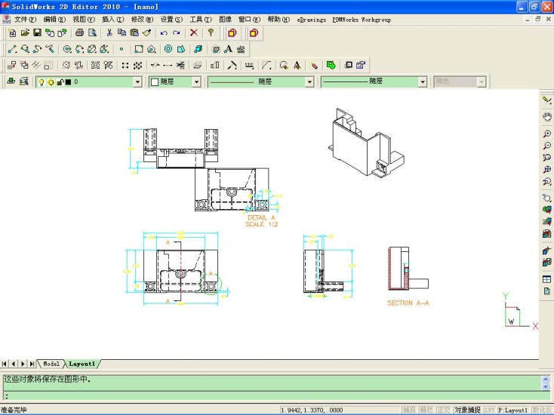Click the Match Properties paintbrush icon
Viewport: 554px width, 415px height.
point(147,33)
